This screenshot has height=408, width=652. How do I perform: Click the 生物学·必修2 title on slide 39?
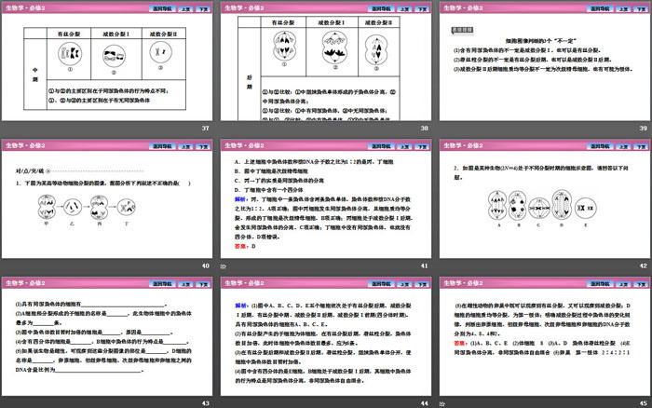coord(463,7)
